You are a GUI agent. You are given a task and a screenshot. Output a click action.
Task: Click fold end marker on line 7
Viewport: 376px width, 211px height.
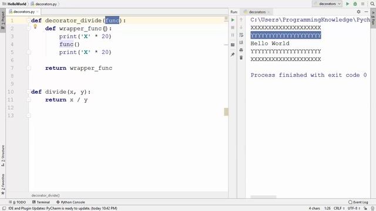point(29,68)
